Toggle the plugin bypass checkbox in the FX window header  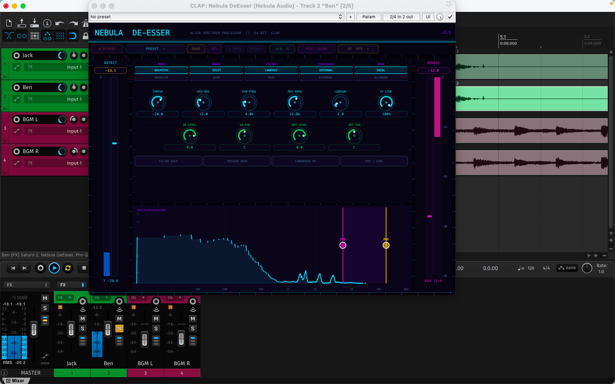click(450, 17)
